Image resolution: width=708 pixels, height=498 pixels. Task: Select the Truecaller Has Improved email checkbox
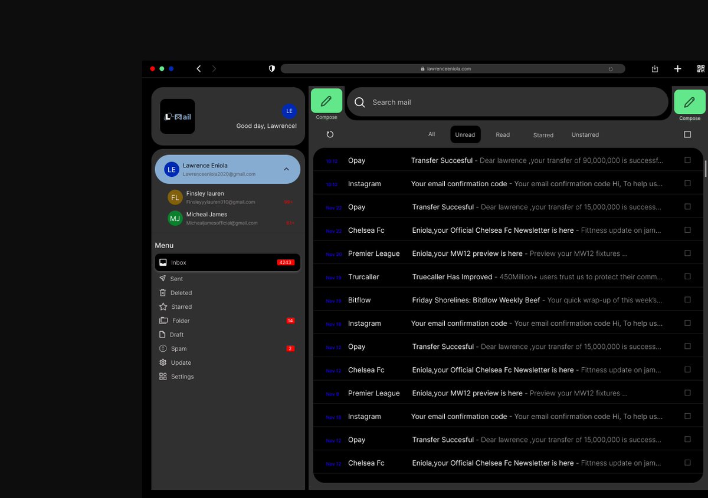point(687,276)
